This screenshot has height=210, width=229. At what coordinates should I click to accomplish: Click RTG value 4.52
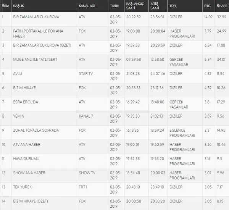pos(208,88)
